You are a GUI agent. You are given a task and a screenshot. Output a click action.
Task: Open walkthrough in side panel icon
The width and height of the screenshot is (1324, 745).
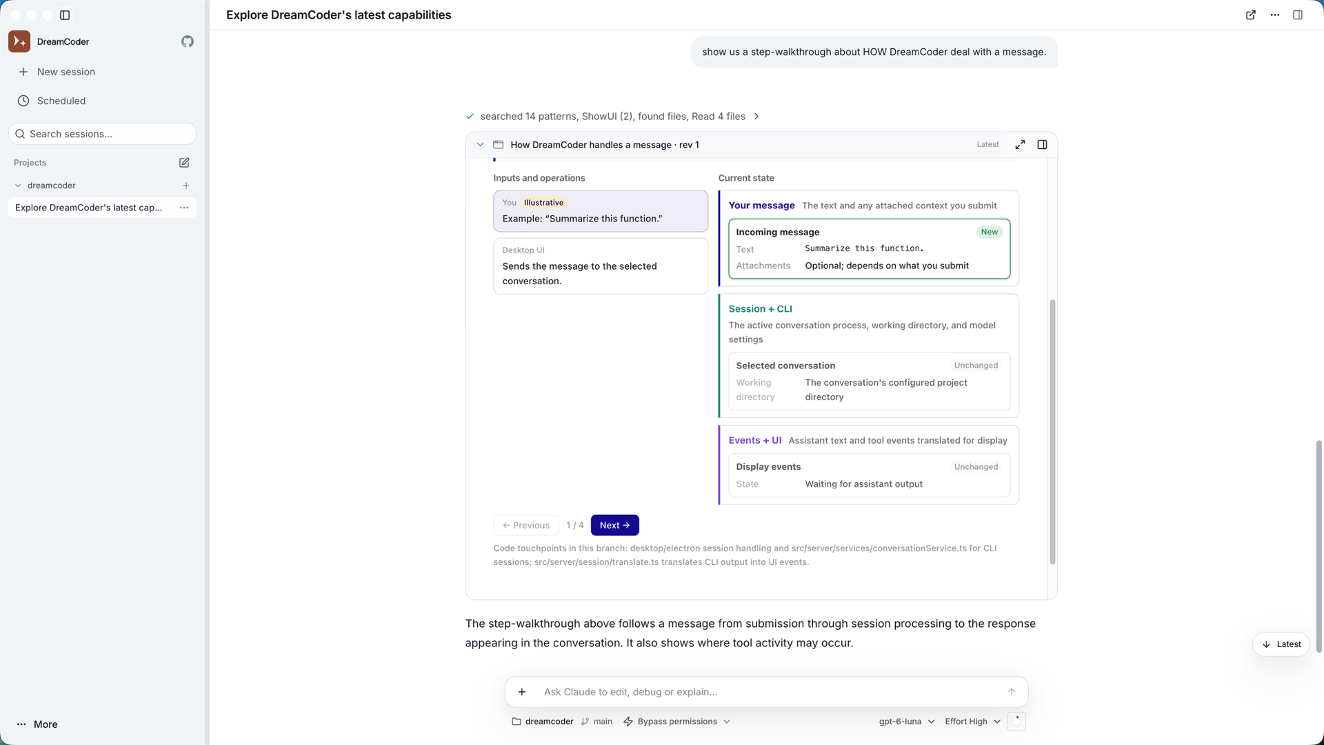click(1043, 145)
